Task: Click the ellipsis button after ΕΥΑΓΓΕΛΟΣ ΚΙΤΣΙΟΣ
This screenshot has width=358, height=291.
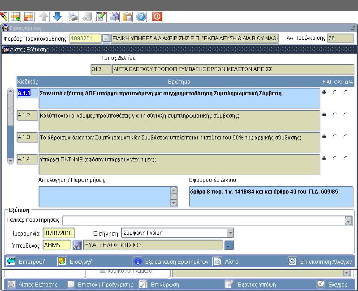Action: tap(229, 245)
